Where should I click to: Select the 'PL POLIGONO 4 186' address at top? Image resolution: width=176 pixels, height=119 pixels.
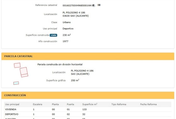pyautogui.click(x=74, y=13)
